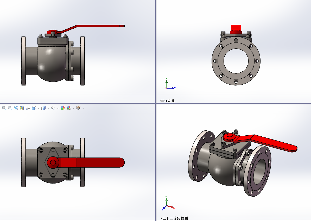311x221 pixels.
Task: Click the View Orientation cube icon
Action: coord(34,108)
